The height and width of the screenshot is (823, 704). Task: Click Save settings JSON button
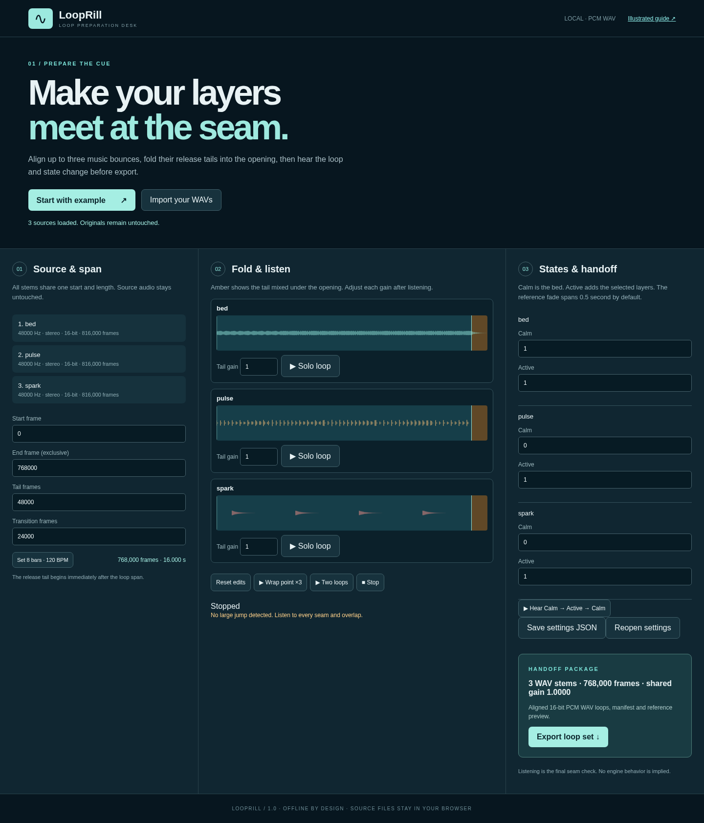click(562, 628)
